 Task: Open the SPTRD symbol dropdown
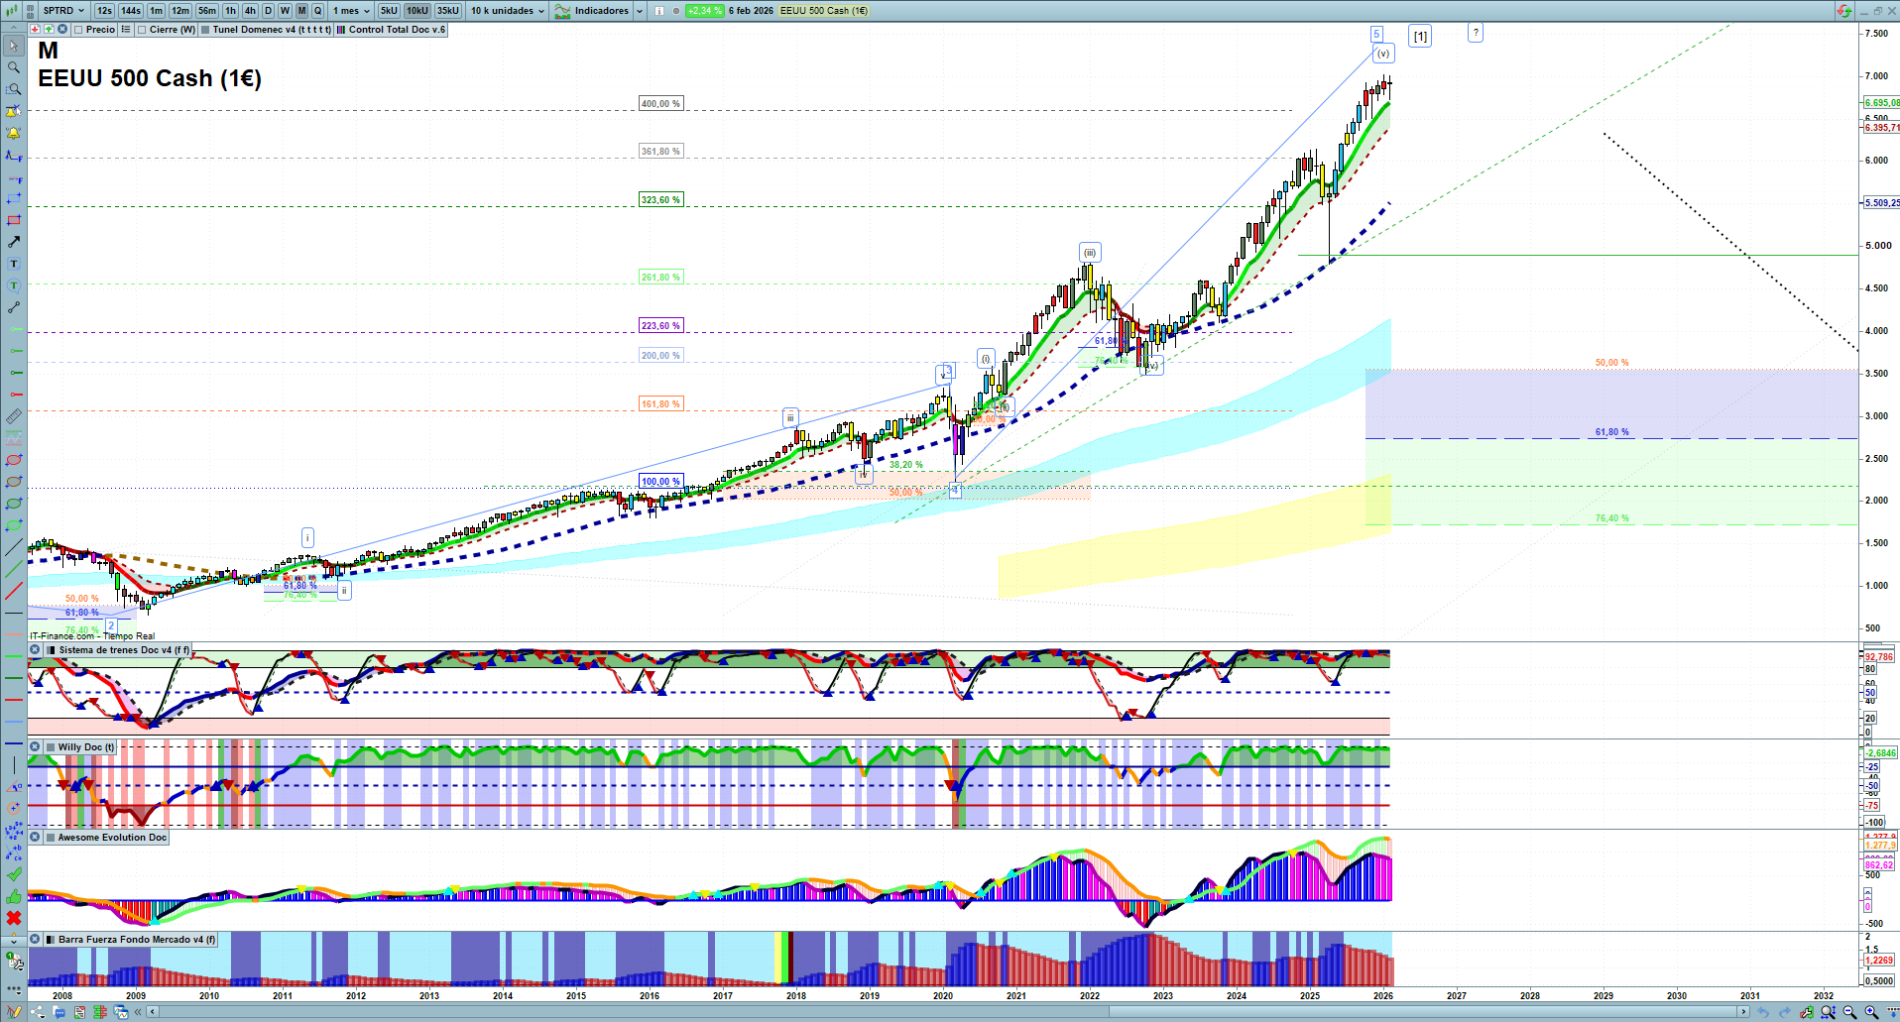point(64,11)
